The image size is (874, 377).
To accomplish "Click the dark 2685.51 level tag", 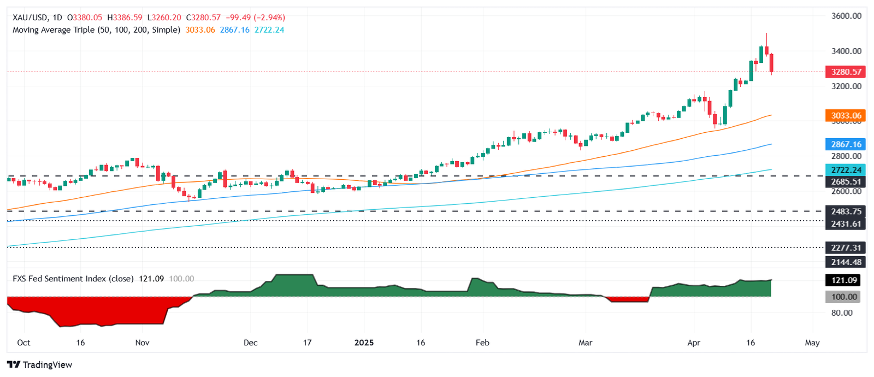I will click(846, 181).
